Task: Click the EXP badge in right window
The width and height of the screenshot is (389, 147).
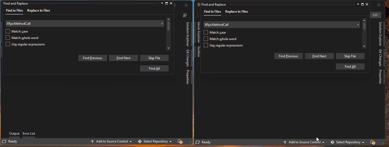Action: pyautogui.click(x=375, y=15)
